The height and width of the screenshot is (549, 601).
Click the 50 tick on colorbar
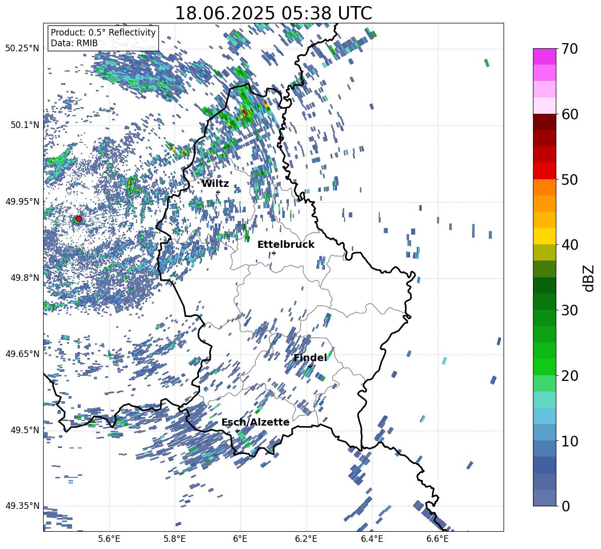pyautogui.click(x=570, y=179)
